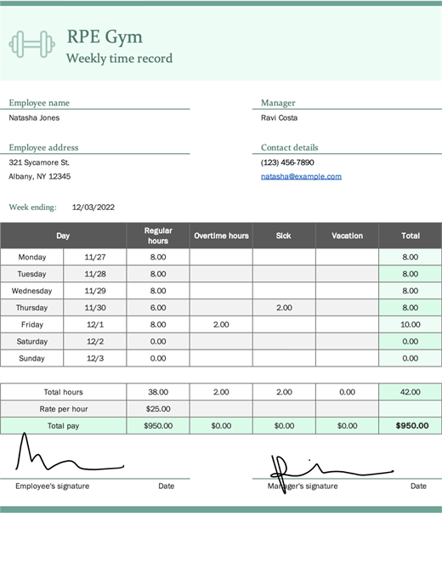Select the 42.00 total hours cell

pyautogui.click(x=411, y=392)
